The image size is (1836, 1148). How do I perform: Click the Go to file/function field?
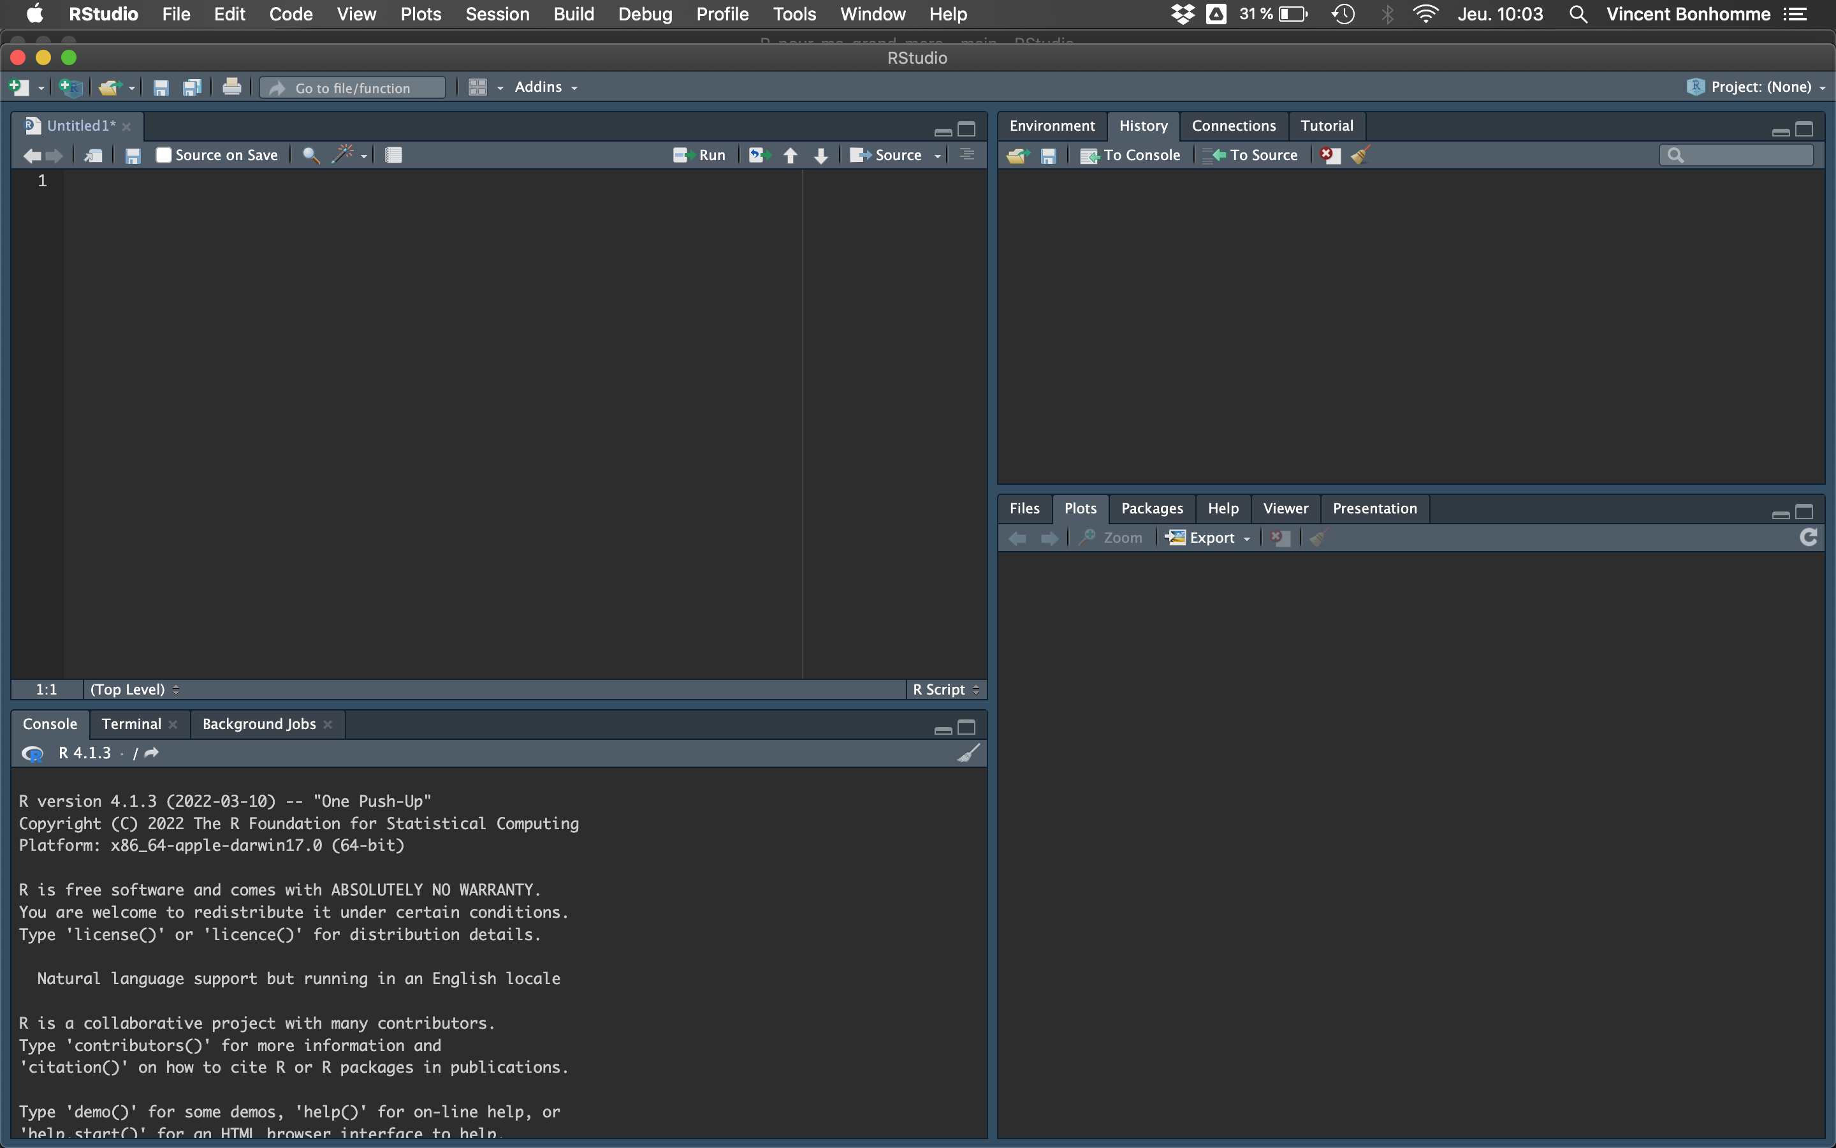point(353,88)
